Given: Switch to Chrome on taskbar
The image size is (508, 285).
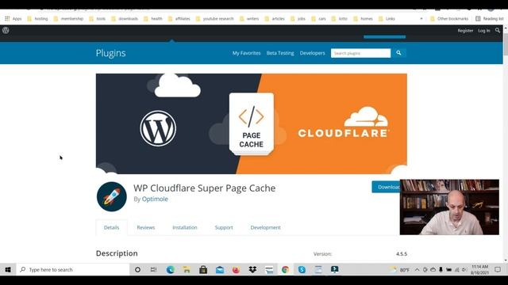Looking at the screenshot, I should click(x=286, y=269).
